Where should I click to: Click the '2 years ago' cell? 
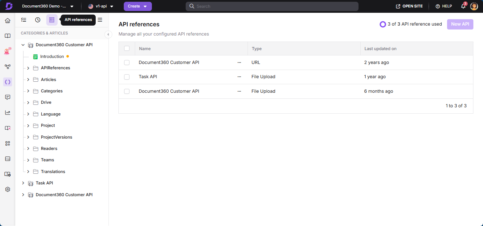(x=376, y=63)
